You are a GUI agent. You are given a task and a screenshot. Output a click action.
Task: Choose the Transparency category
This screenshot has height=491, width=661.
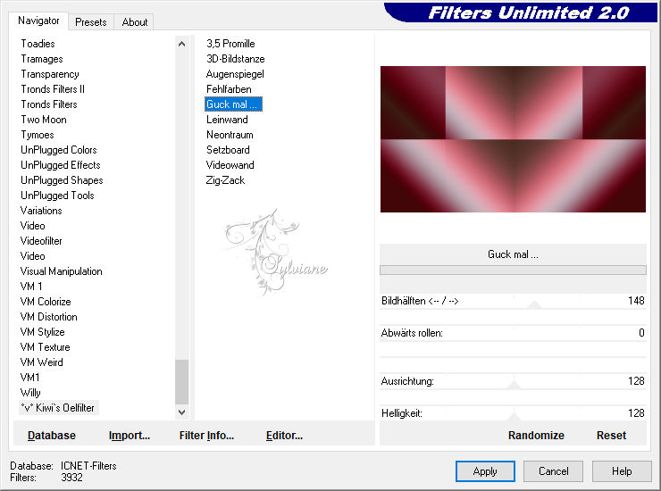coord(50,74)
